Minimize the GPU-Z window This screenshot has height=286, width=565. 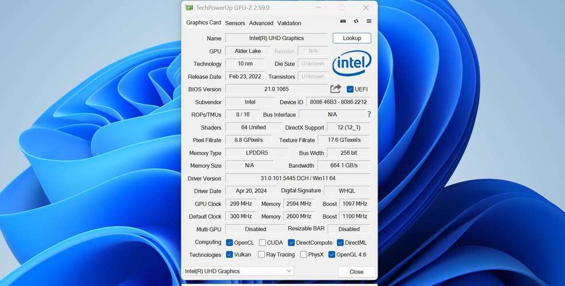point(319,7)
